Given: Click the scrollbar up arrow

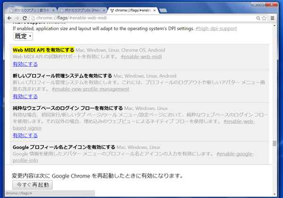Looking at the screenshot, I should tap(275, 26).
